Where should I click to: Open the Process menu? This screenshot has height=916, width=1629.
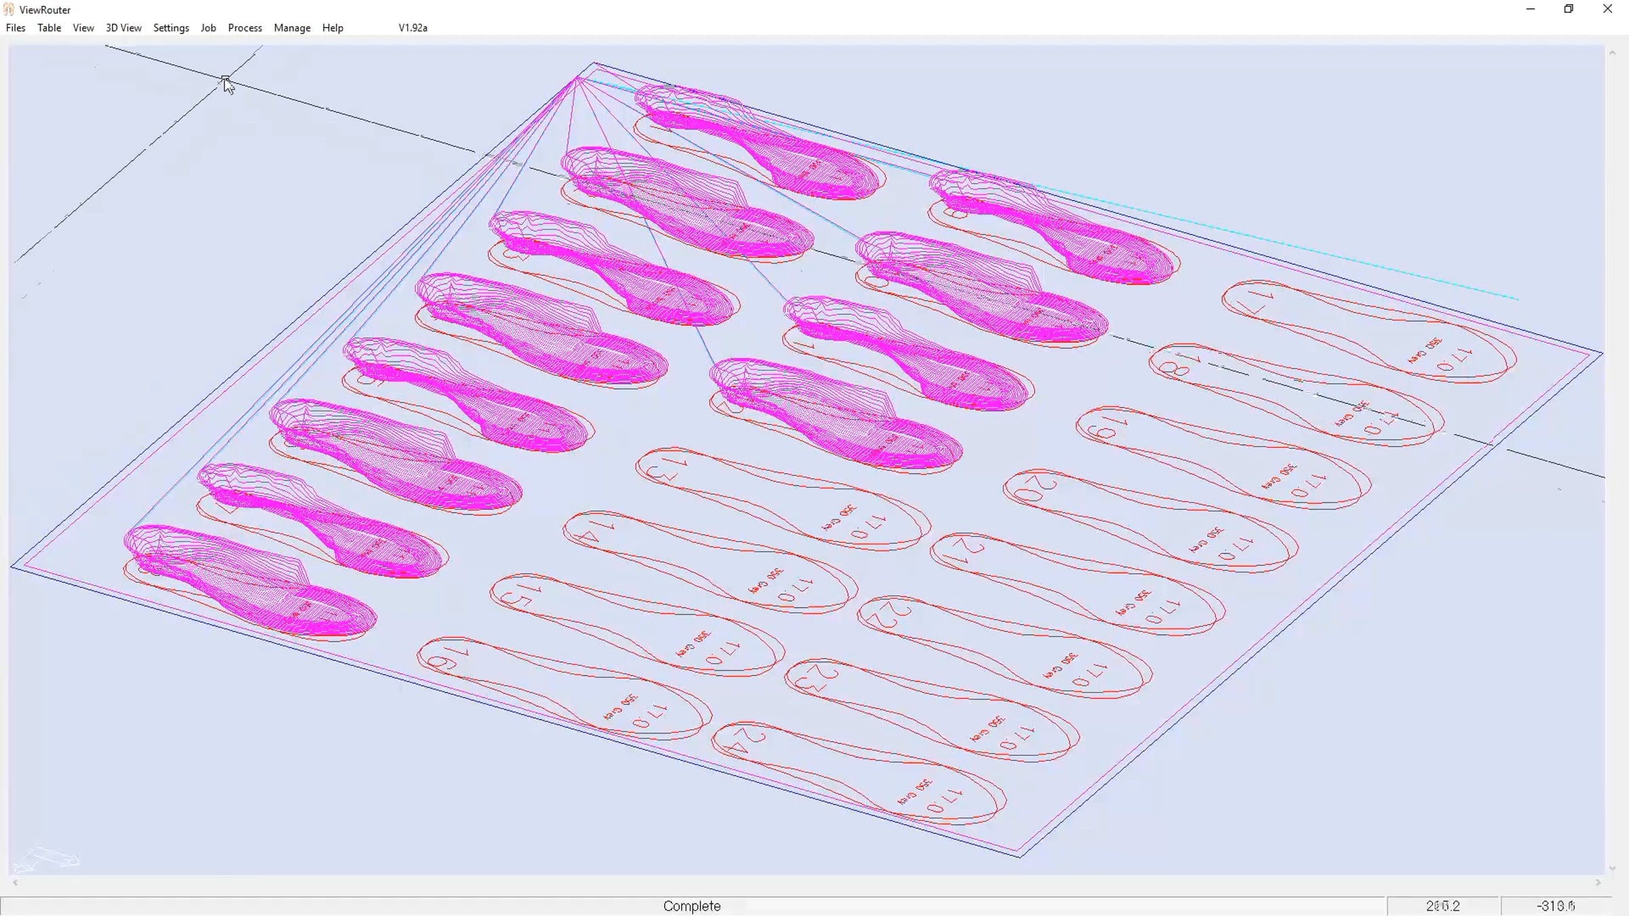click(x=245, y=28)
